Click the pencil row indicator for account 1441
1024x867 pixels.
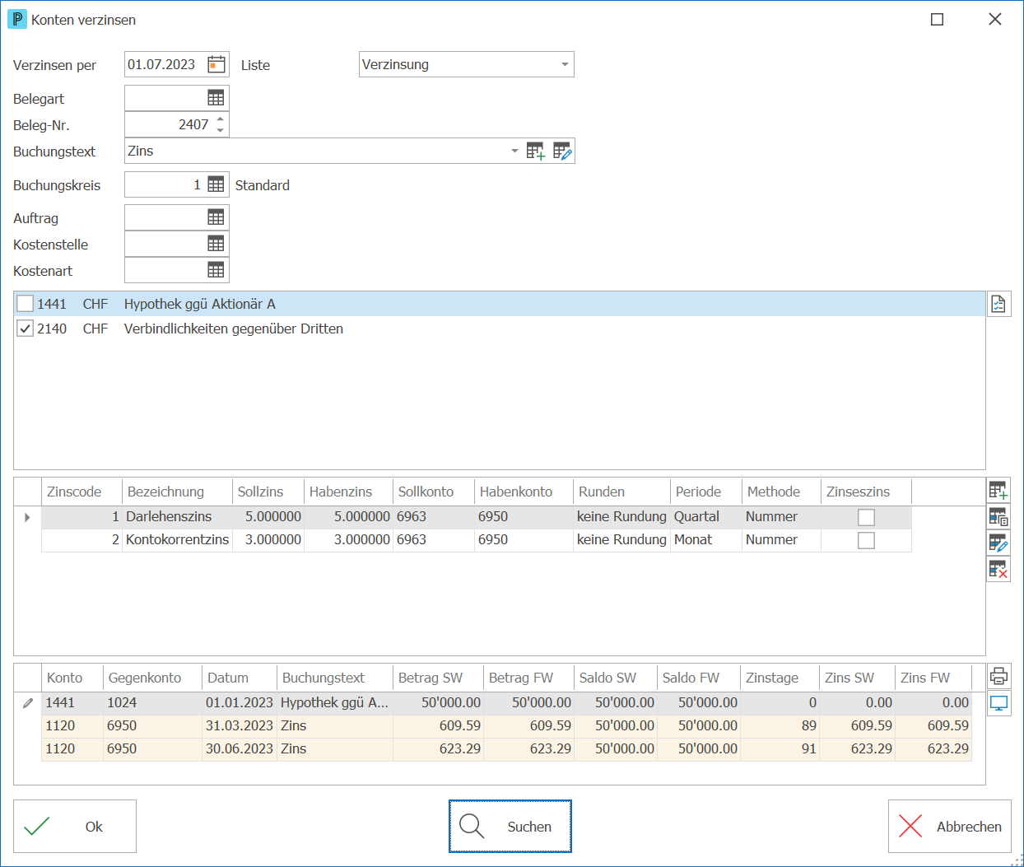point(28,703)
